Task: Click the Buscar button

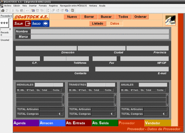Action: [x=106, y=17]
